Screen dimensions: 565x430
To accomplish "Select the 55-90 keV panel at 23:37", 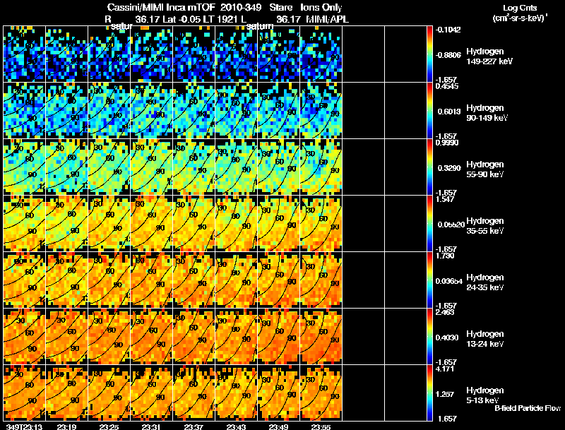I will 194,167.
